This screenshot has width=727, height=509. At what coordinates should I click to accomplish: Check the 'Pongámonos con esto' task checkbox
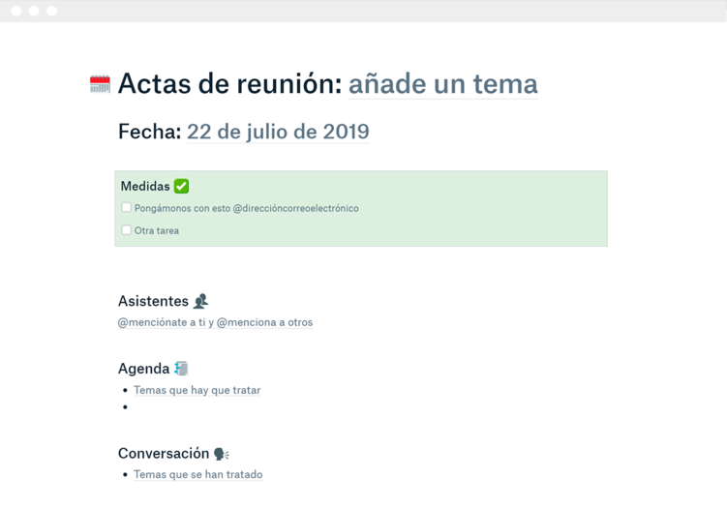(x=126, y=207)
